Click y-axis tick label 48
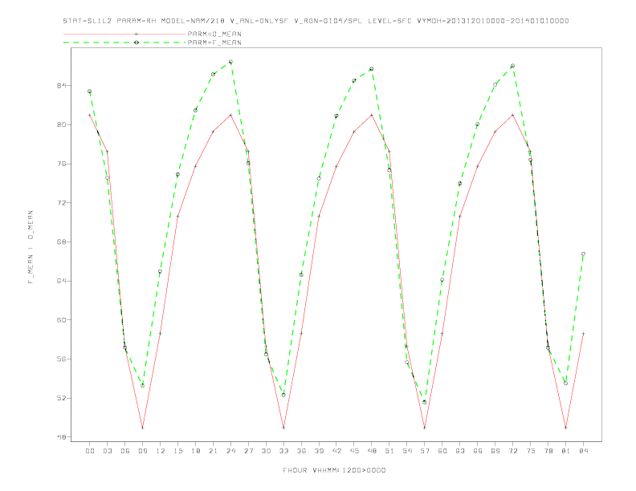The height and width of the screenshot is (491, 636). tap(62, 437)
